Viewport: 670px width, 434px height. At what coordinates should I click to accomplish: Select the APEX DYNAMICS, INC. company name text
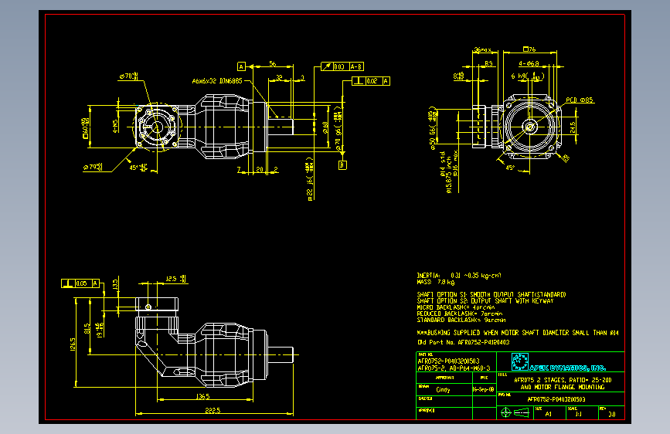pyautogui.click(x=567, y=368)
